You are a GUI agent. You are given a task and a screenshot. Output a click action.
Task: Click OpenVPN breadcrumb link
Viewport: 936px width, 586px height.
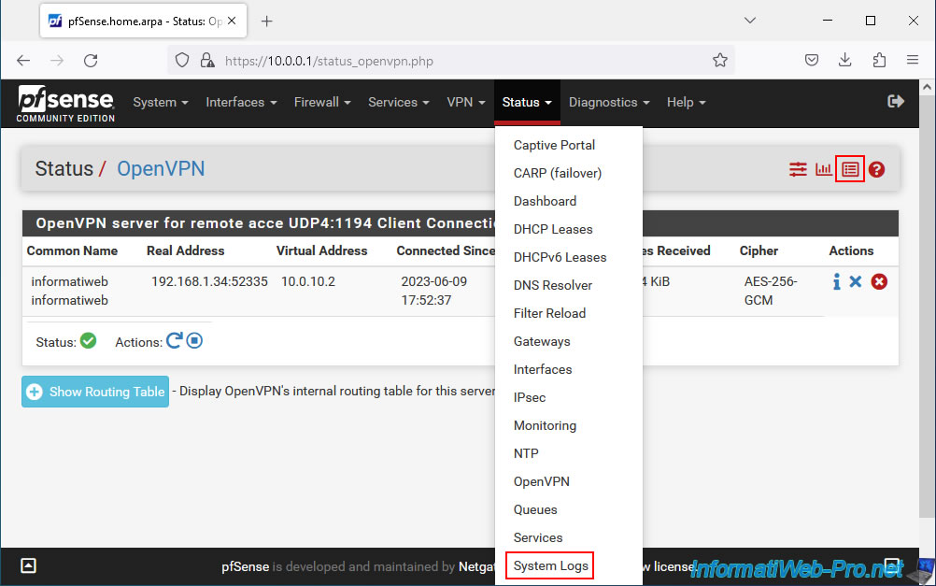(x=161, y=169)
